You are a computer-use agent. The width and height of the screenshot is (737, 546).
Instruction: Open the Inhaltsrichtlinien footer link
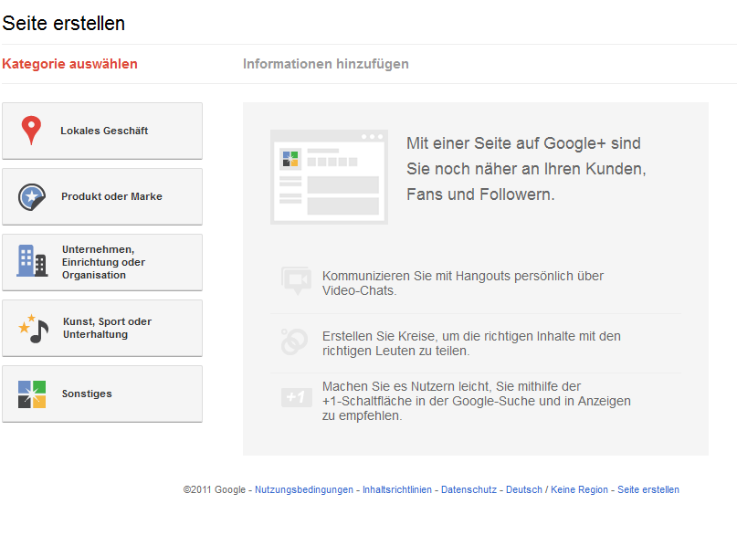click(x=397, y=489)
